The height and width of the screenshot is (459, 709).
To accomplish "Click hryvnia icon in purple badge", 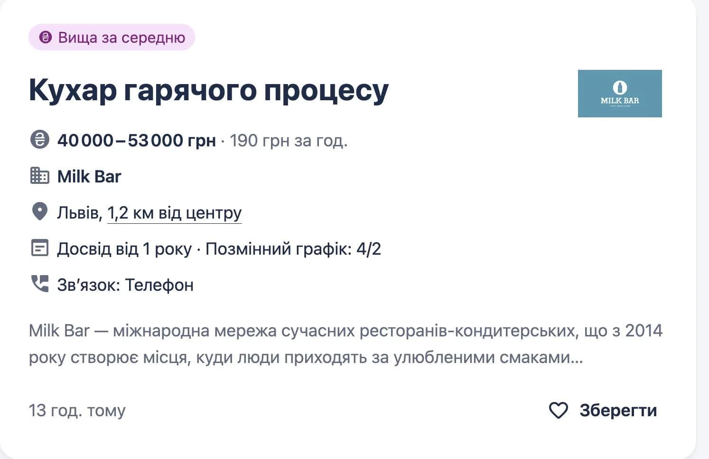I will (45, 37).
